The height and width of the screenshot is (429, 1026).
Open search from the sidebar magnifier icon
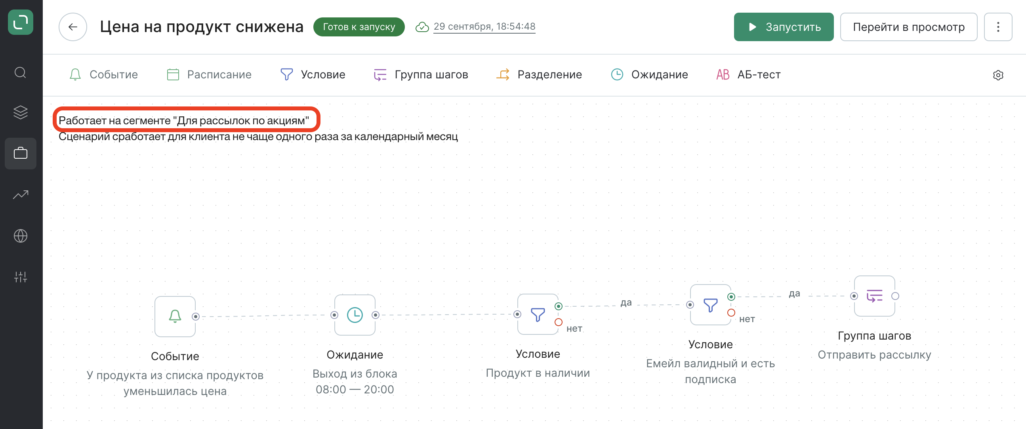[x=20, y=73]
